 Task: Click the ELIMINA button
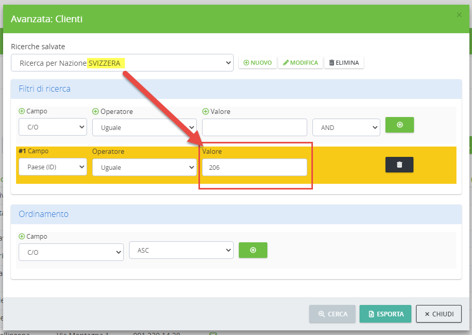[x=344, y=63]
